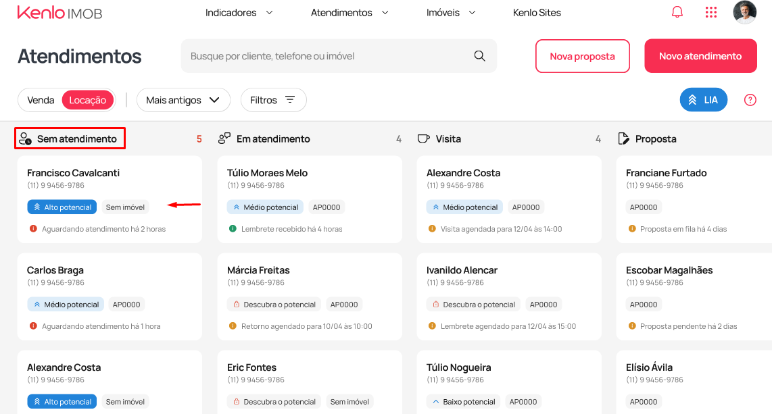
Task: Open the notifications bell
Action: pos(677,11)
